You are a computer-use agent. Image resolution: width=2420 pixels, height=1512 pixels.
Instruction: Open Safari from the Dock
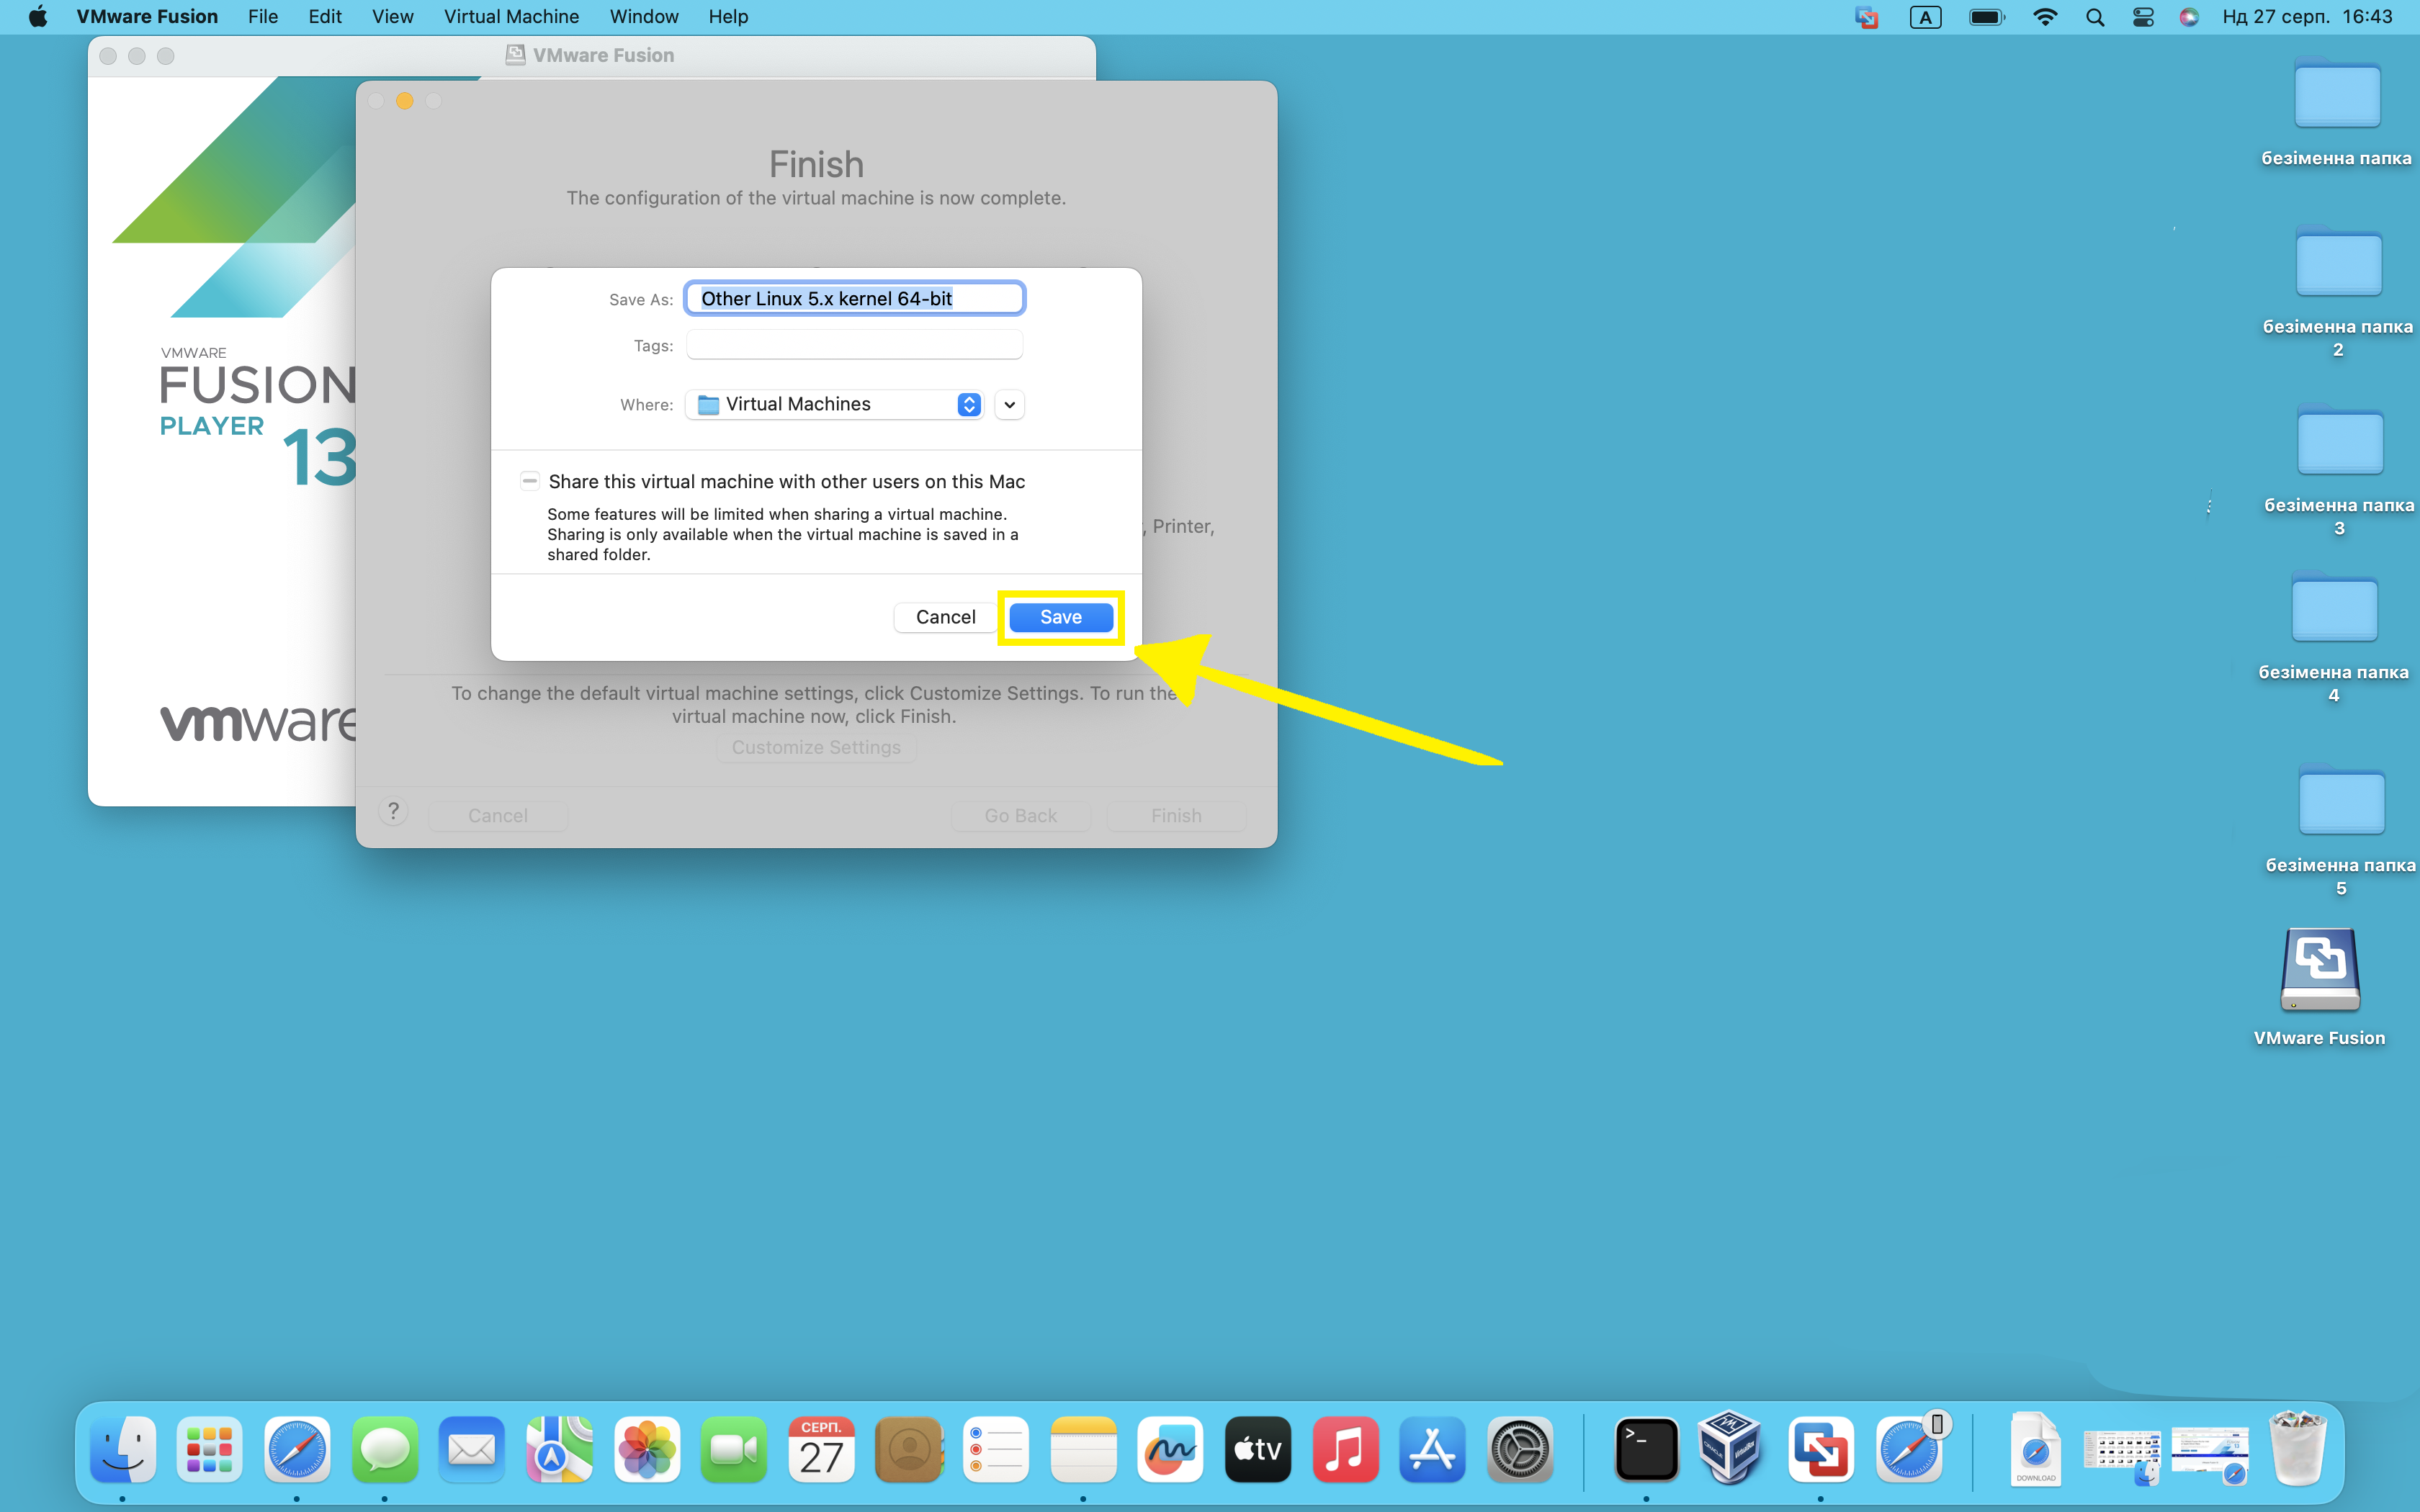(x=297, y=1449)
